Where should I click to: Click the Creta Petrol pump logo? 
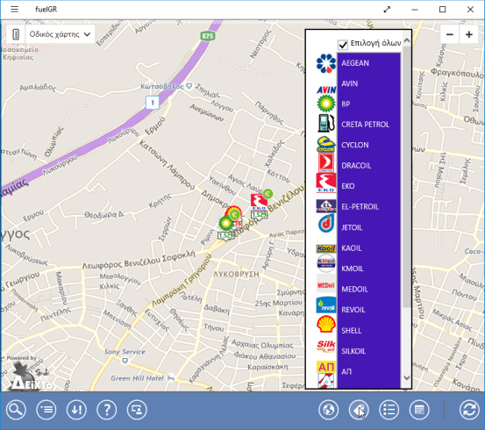(326, 123)
